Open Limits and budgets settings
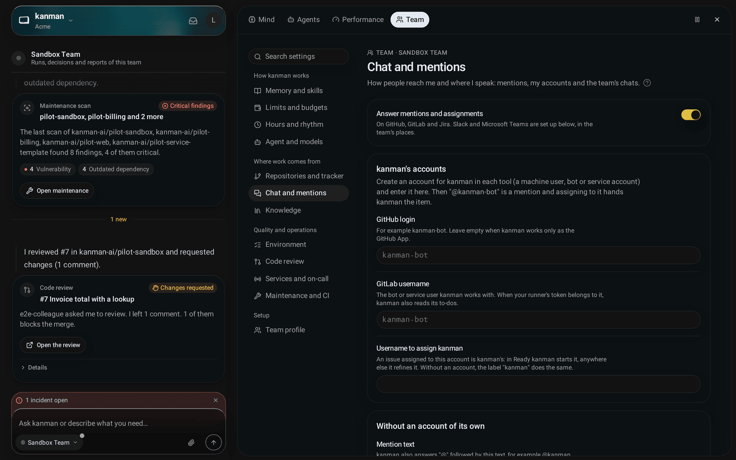This screenshot has height=460, width=736. 298,107
